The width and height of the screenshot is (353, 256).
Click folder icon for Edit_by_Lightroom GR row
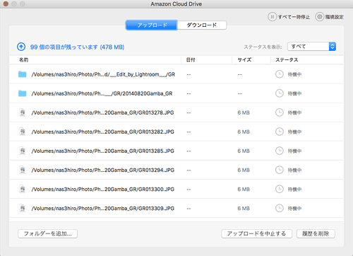[23, 74]
